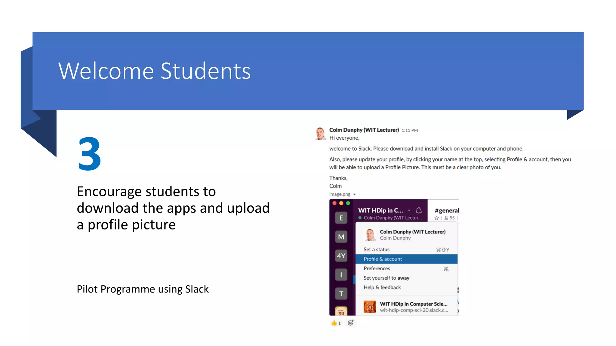Open the image.png screenshot thumbnail

(394, 257)
